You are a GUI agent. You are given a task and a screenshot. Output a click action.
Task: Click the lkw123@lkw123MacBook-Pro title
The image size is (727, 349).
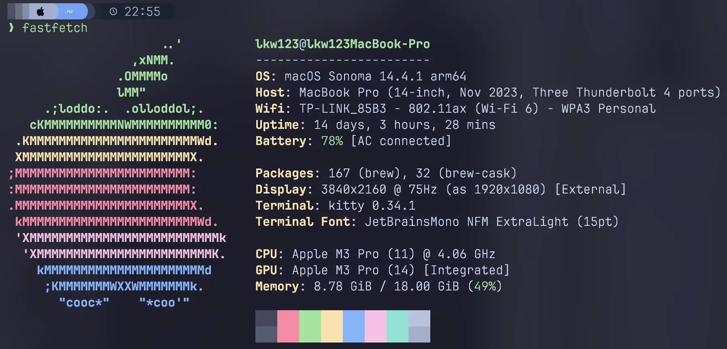click(342, 44)
